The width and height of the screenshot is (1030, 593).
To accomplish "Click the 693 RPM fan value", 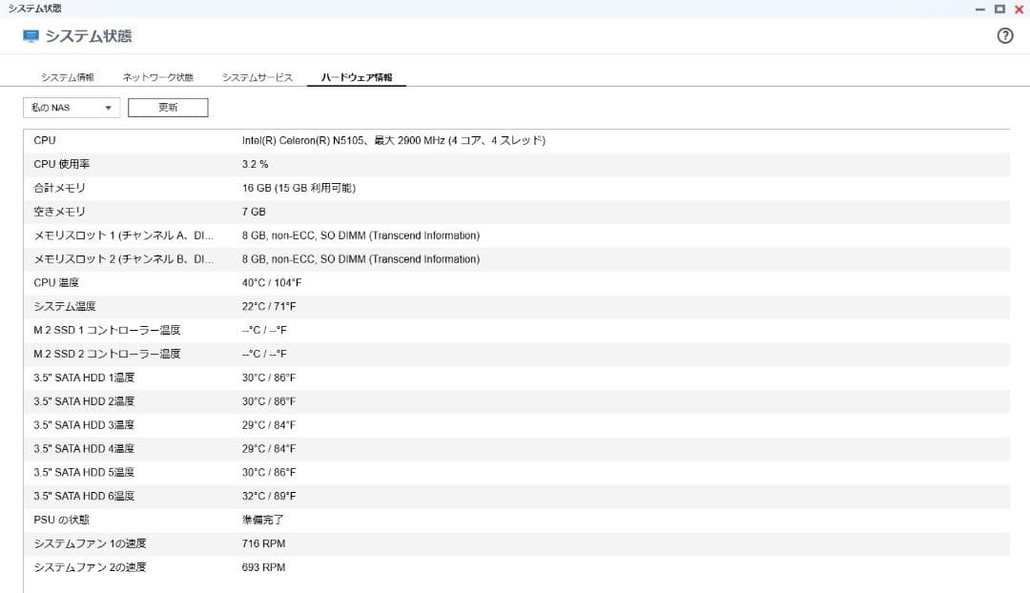I will point(263,566).
